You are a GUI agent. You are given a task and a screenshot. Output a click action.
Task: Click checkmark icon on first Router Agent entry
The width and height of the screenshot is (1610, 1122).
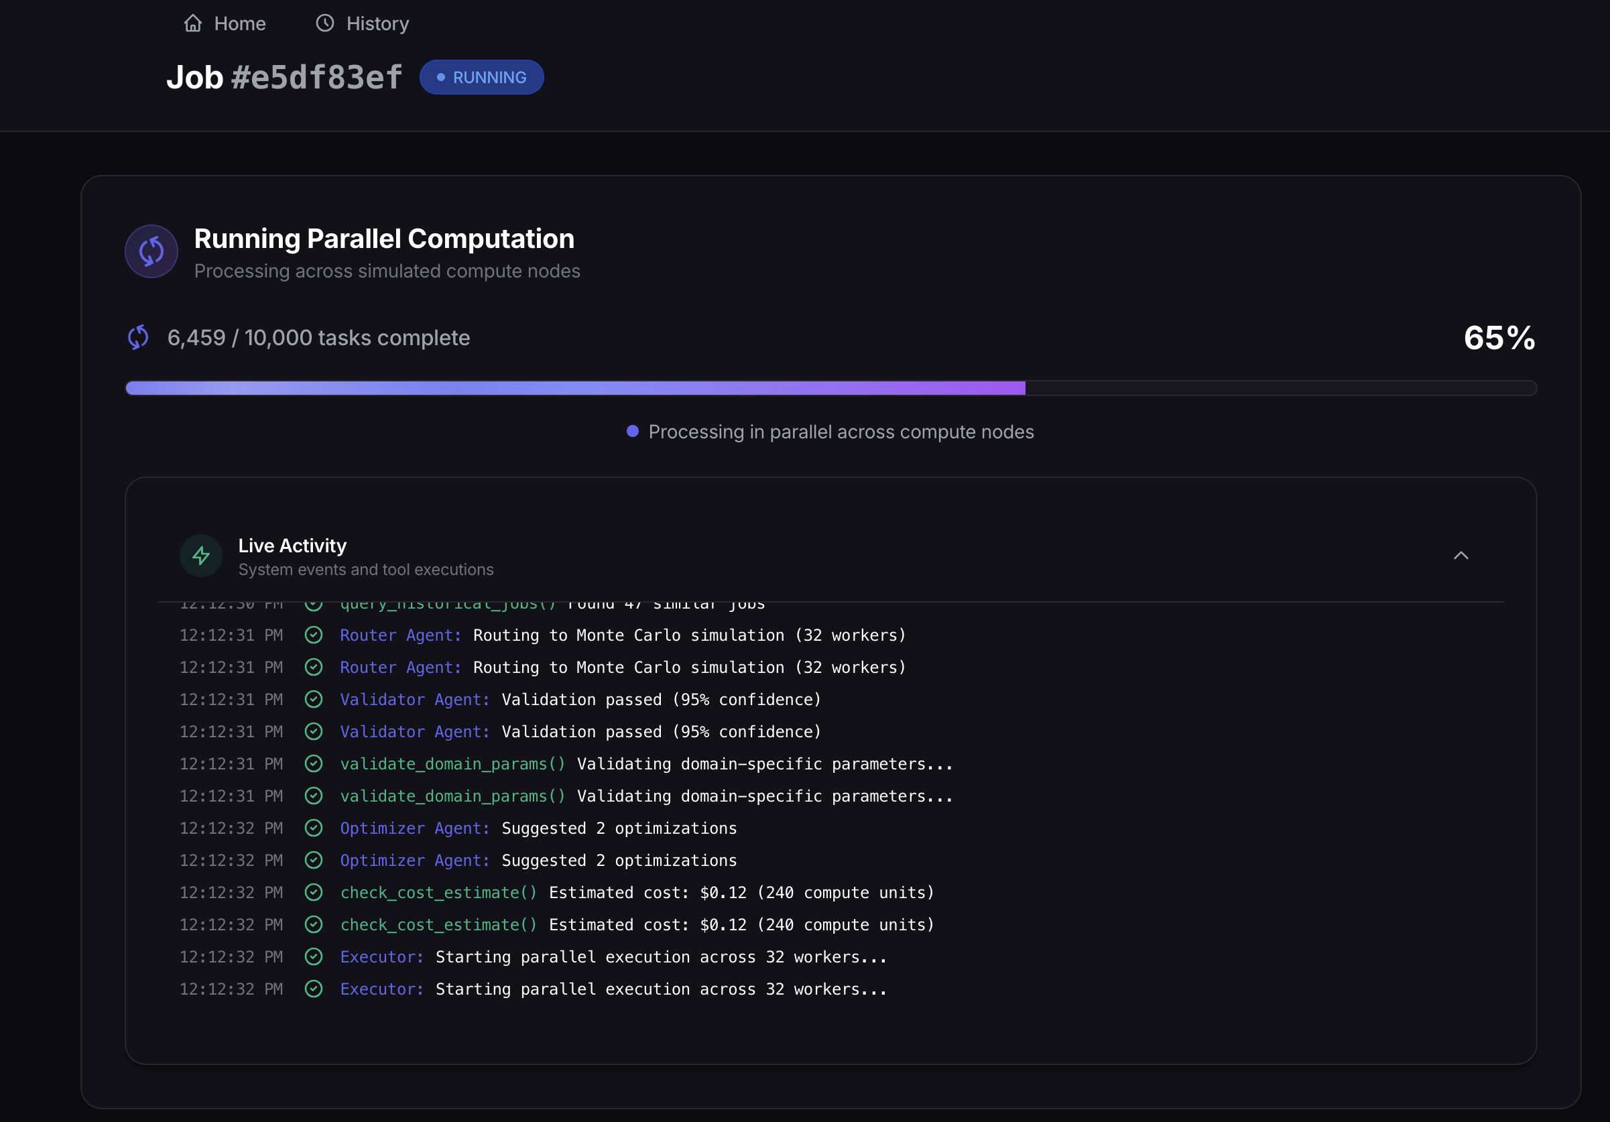point(314,635)
